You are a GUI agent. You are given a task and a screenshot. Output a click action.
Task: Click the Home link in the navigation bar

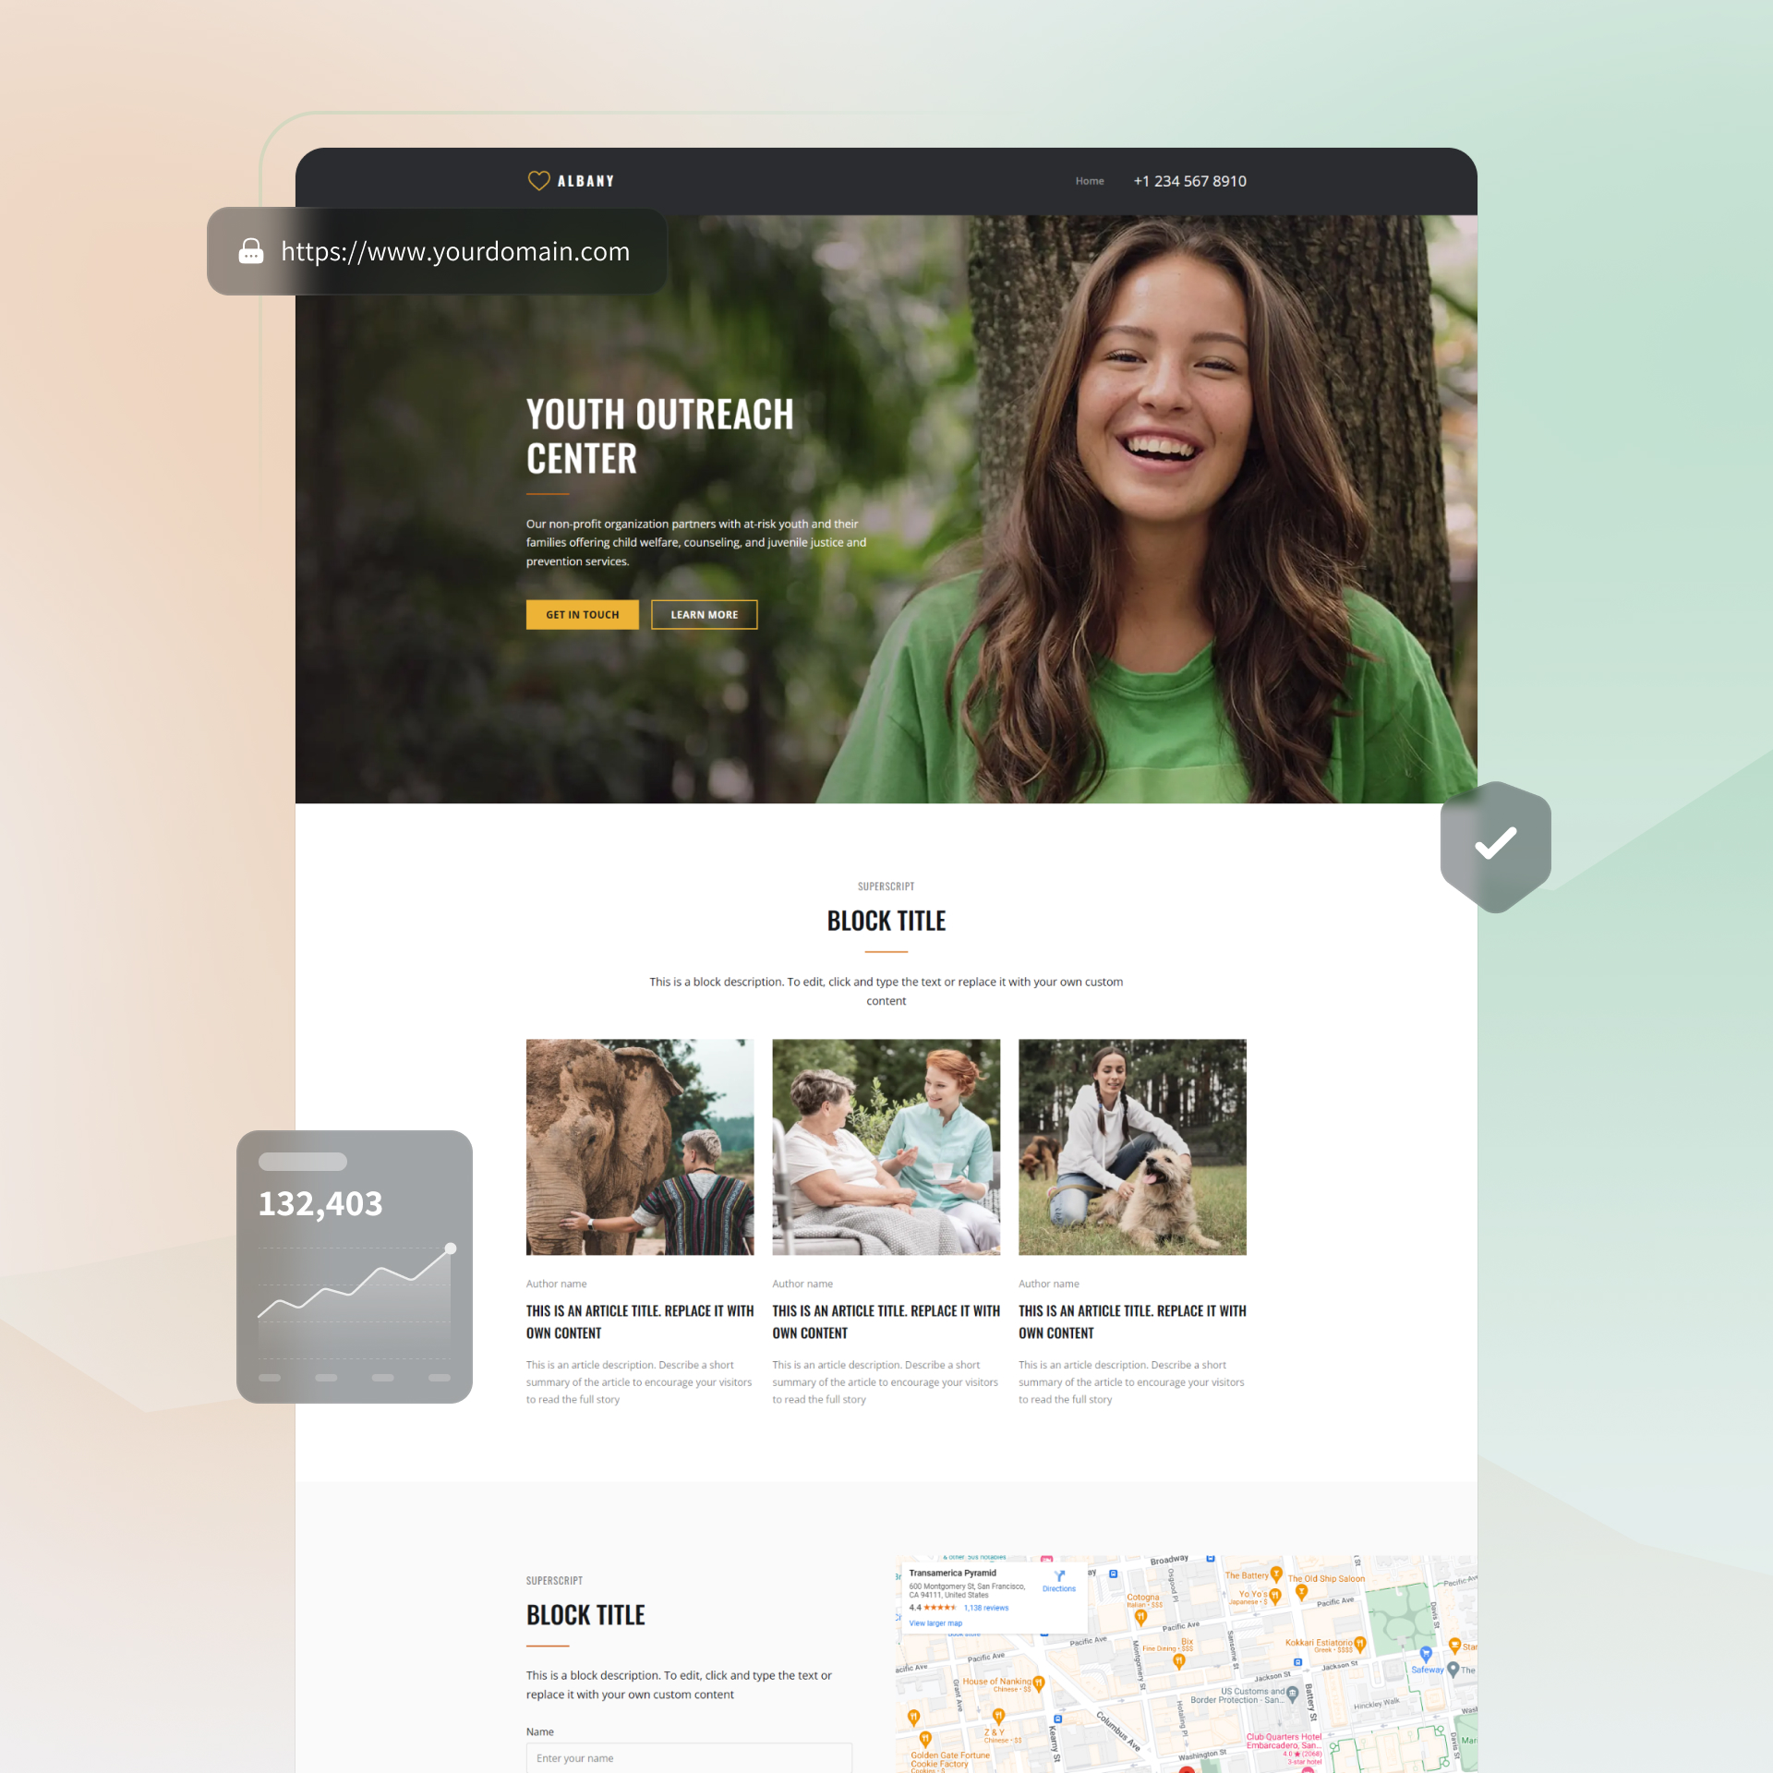[x=1090, y=180]
